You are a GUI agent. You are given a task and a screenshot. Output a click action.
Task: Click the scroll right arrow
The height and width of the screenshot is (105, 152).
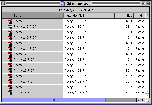click(x=143, y=100)
